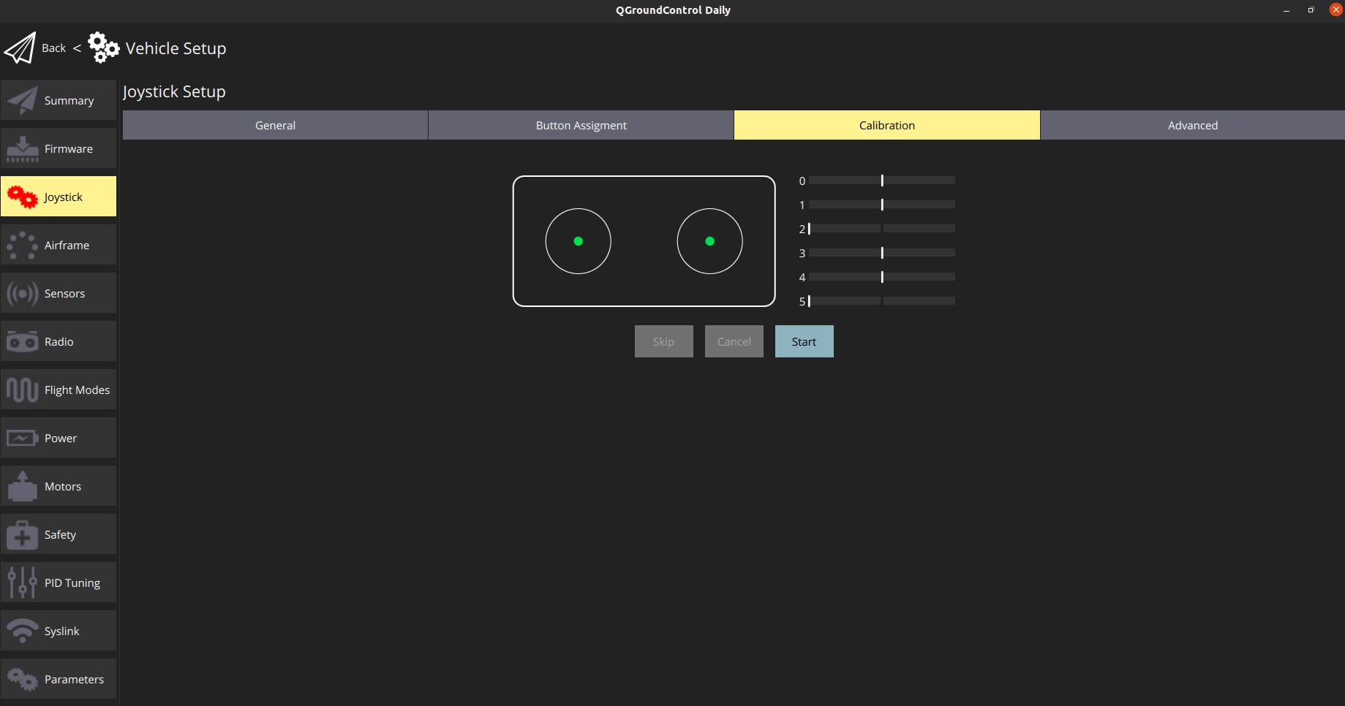Click the Back navigation link
This screenshot has width=1345, height=706.
click(53, 47)
